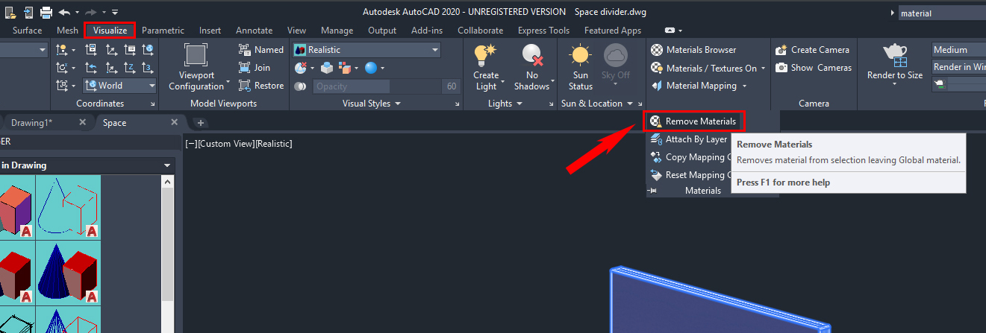Open the Render in Window dropdown
The image size is (986, 333).
pos(958,67)
